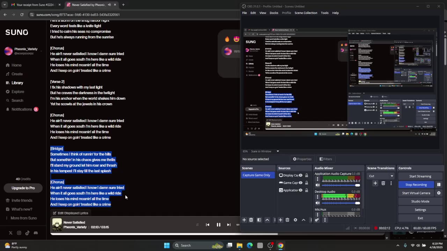Open the OBS Scene Collection menu
Screen dimensions: 447x251
(306, 13)
